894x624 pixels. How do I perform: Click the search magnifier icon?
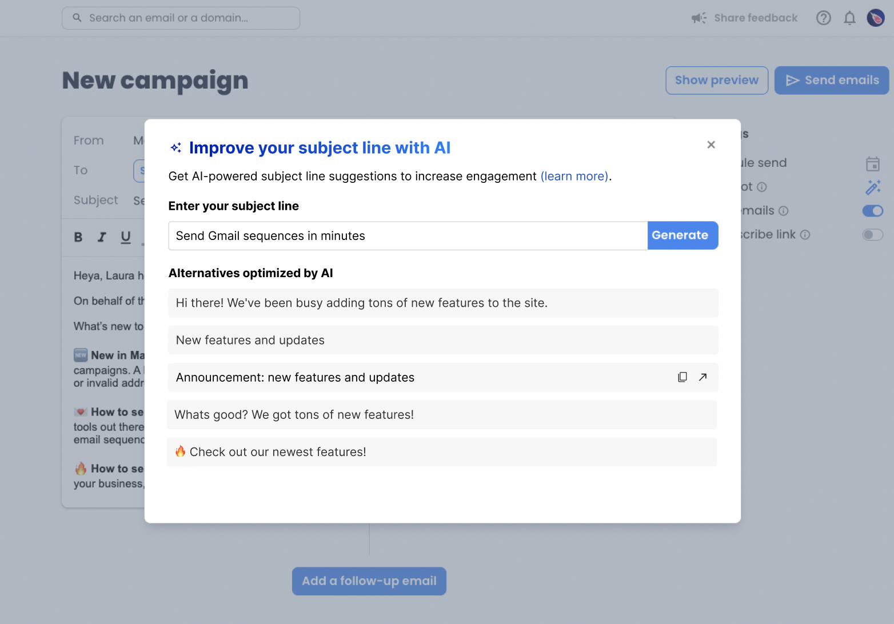click(x=77, y=18)
